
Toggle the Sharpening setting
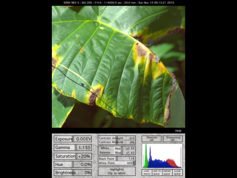coord(173,139)
